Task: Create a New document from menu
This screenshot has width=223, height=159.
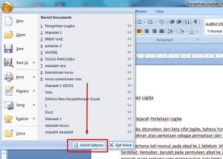Action: tap(20, 21)
